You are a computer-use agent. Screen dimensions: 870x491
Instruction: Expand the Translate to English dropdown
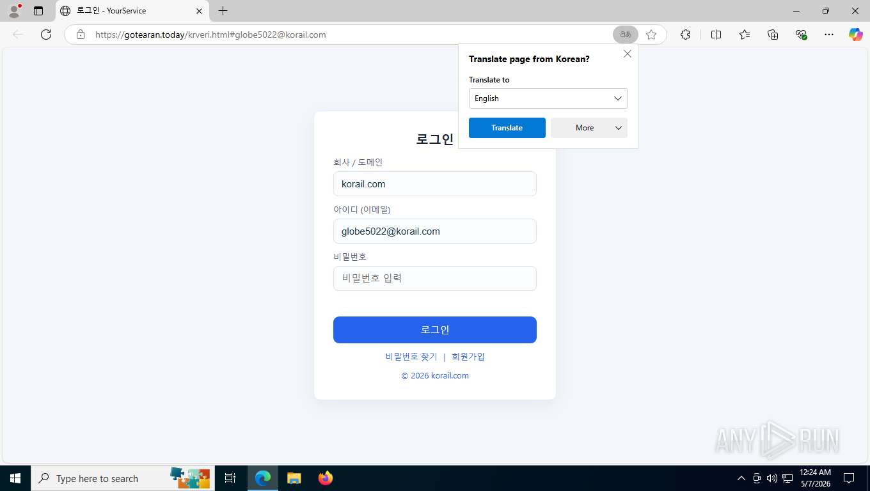[x=548, y=98]
